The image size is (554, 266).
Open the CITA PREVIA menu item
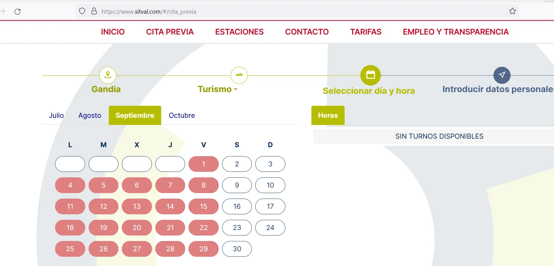coord(170,32)
